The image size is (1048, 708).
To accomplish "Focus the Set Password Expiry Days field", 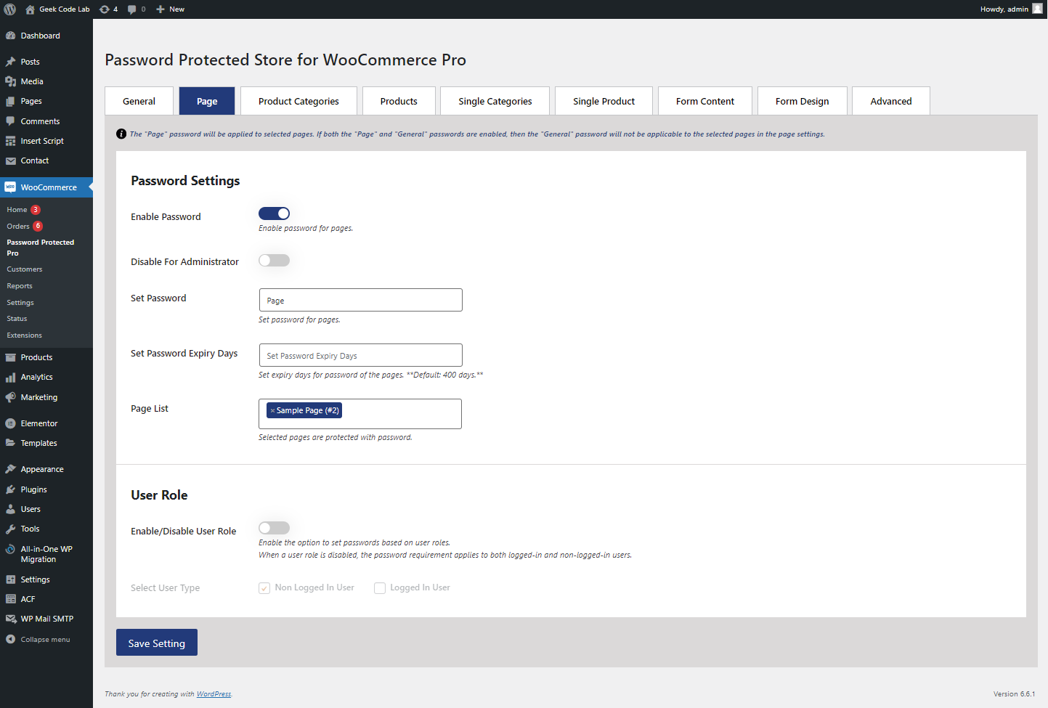I will click(360, 355).
